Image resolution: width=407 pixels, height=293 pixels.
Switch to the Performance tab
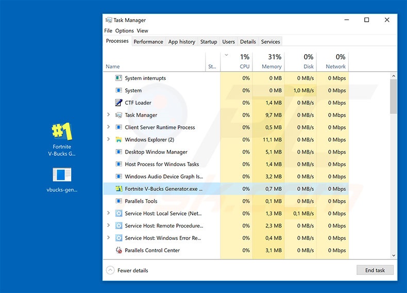coord(148,42)
